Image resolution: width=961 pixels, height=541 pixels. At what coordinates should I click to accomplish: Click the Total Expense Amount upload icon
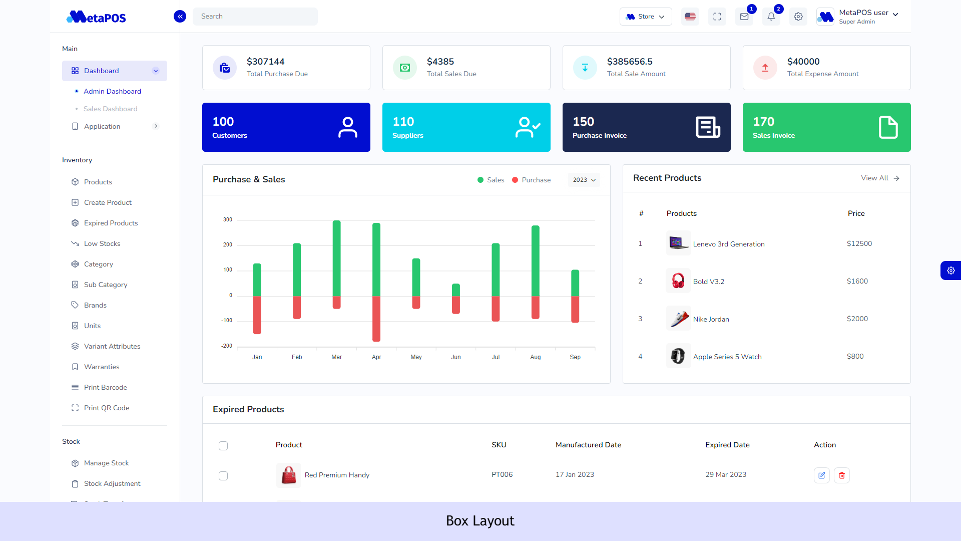pyautogui.click(x=765, y=68)
